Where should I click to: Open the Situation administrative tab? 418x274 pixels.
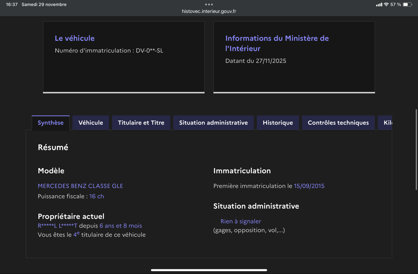pos(214,123)
